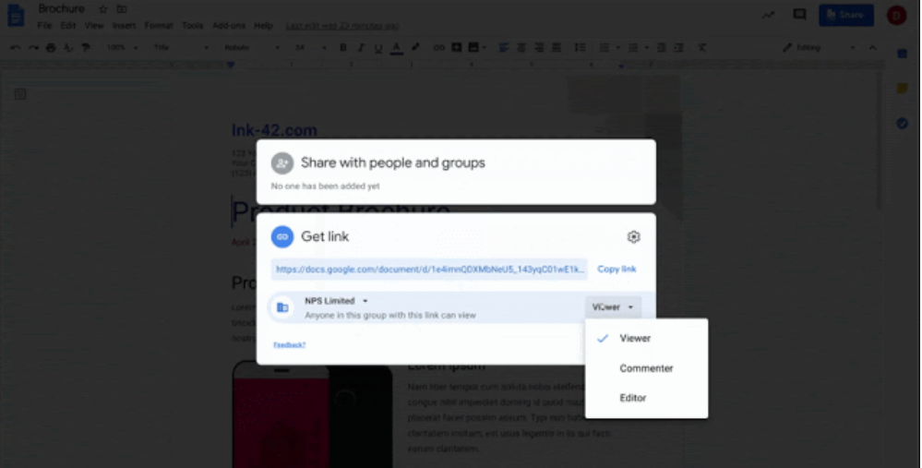Enable left align
Image resolution: width=922 pixels, height=468 pixels.
[x=503, y=48]
